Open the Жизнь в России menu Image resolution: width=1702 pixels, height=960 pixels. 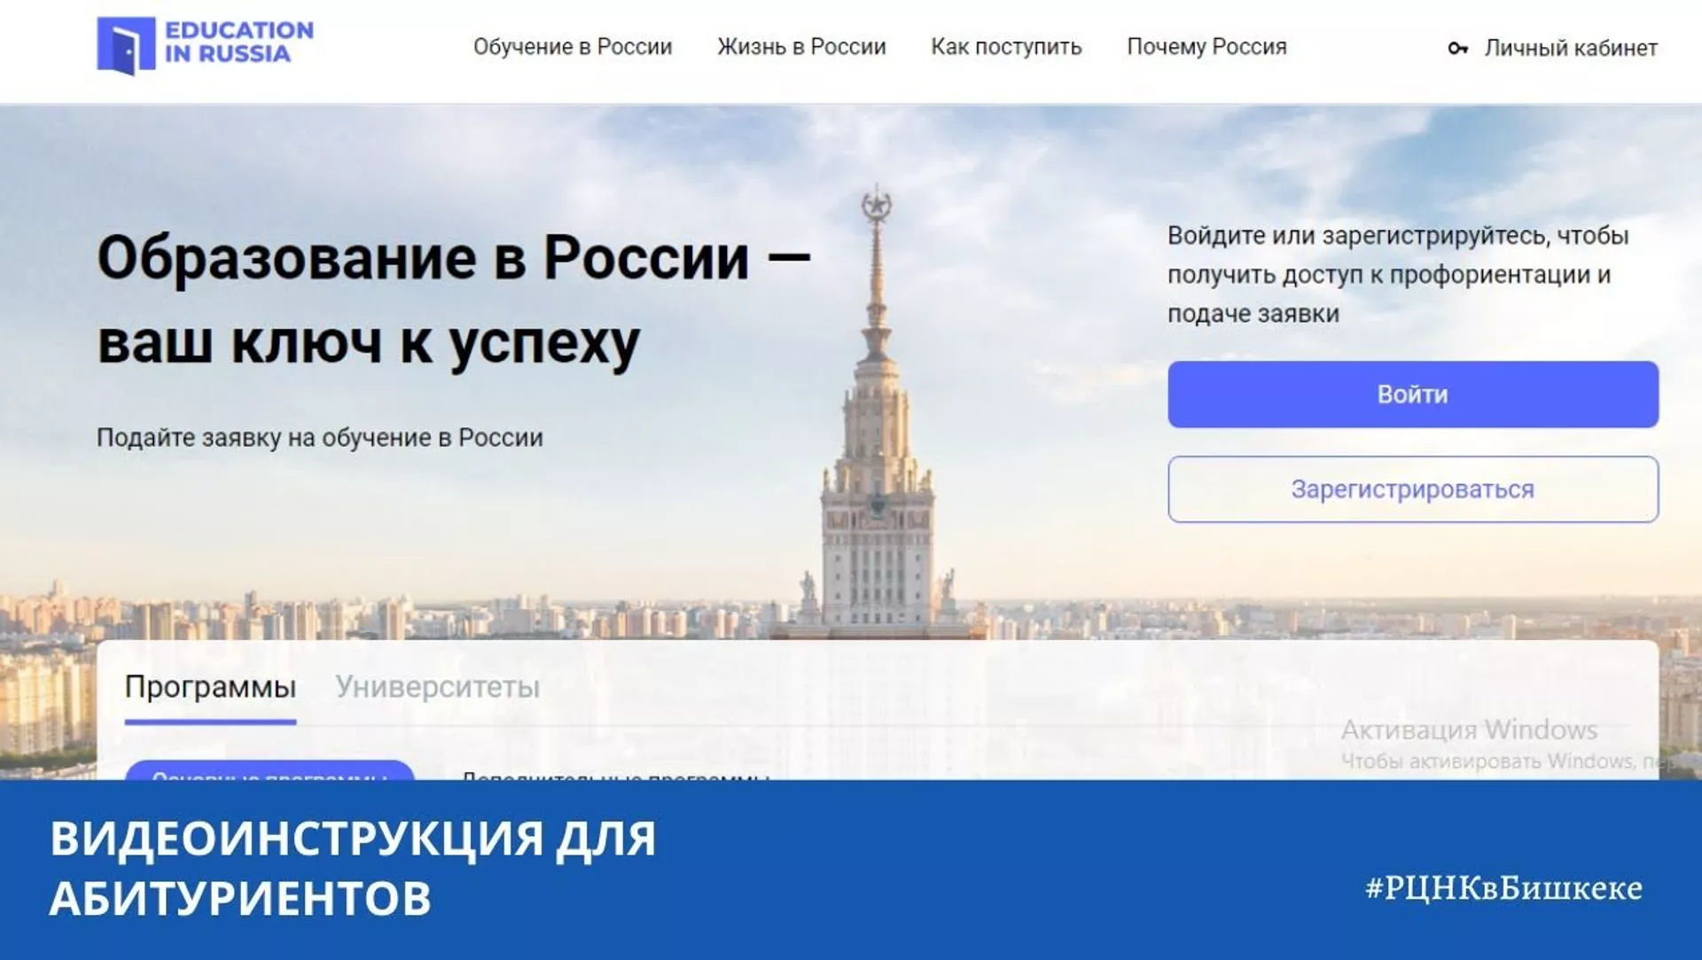pos(801,47)
